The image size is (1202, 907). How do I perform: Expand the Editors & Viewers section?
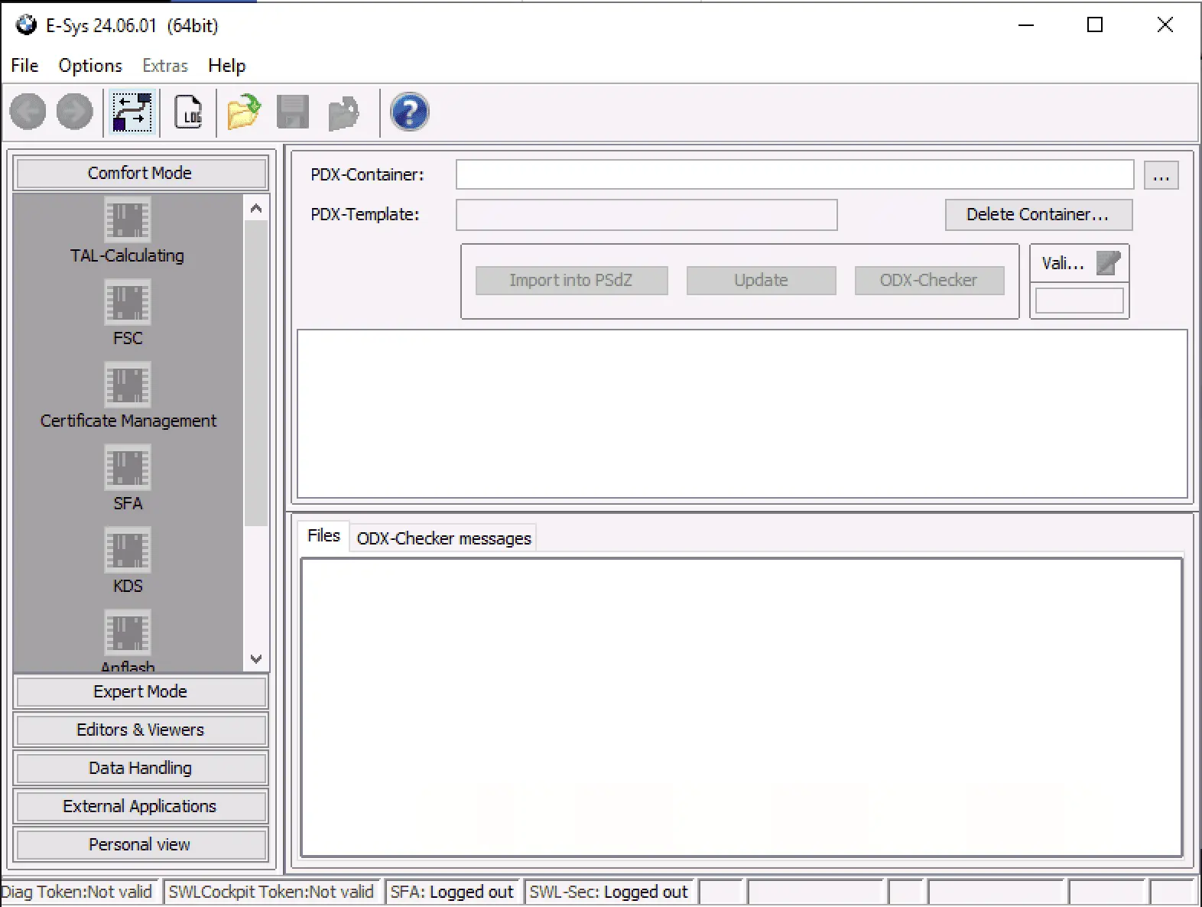coord(141,730)
